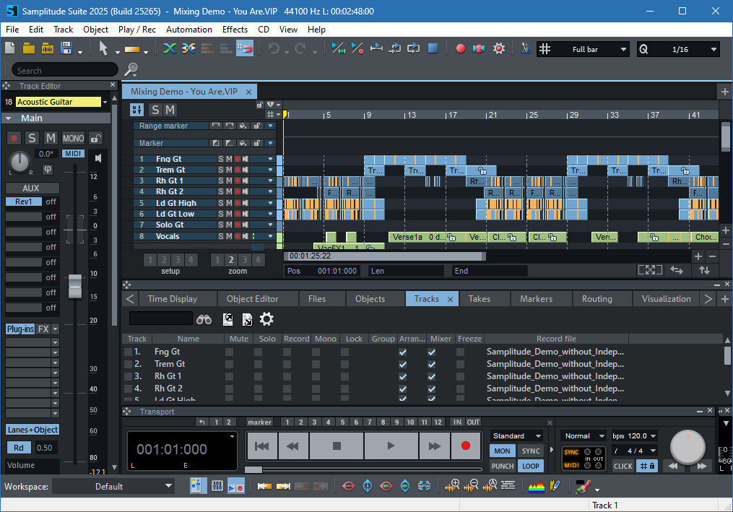Open the colorful spectral display icon near bottom right
733x512 pixels.
(537, 486)
